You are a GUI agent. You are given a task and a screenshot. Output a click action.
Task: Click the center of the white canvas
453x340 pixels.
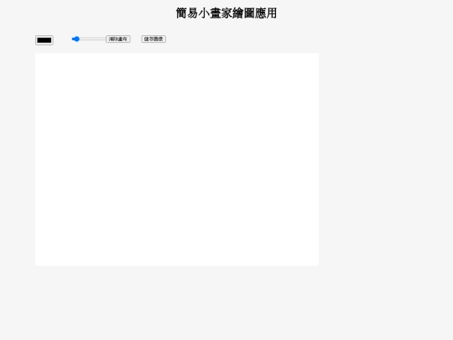(x=177, y=160)
